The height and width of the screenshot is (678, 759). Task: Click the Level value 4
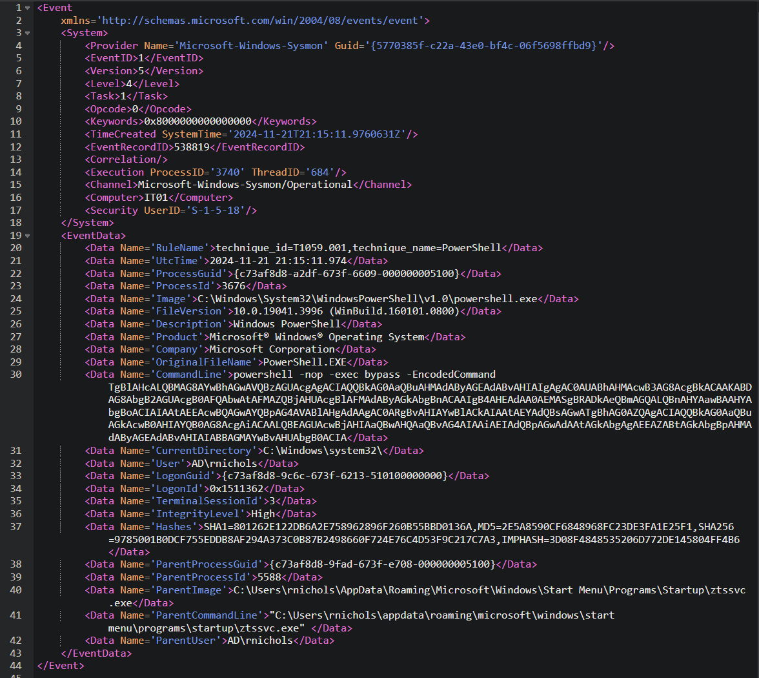tap(129, 84)
